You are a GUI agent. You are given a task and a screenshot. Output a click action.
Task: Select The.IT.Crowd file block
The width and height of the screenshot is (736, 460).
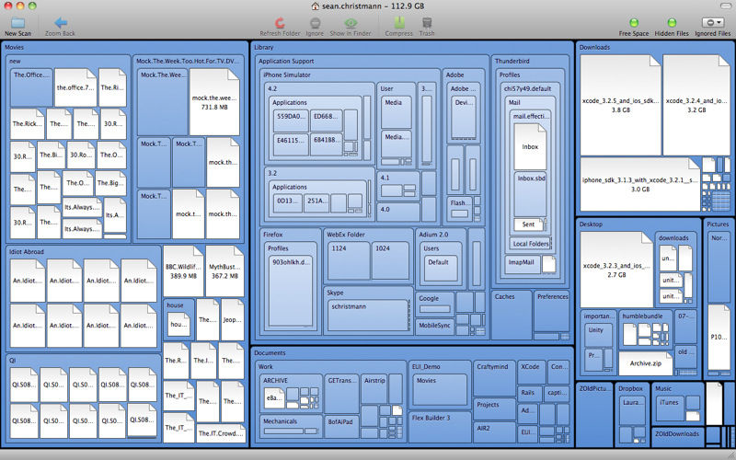click(221, 433)
